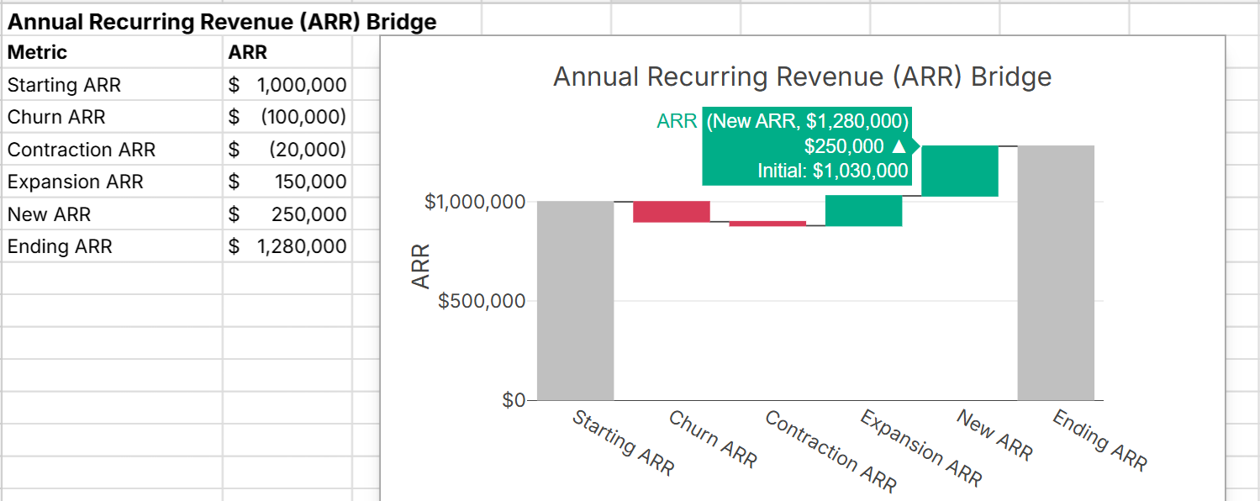Select the cell showing $1,000,000 in the table

pos(287,86)
